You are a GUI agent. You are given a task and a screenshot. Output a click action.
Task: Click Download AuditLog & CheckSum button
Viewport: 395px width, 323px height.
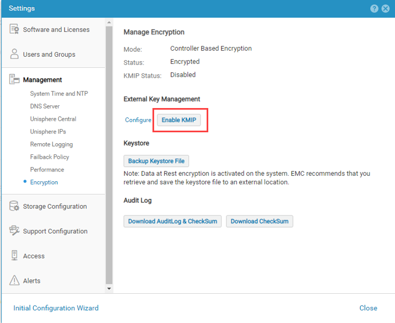tap(172, 221)
